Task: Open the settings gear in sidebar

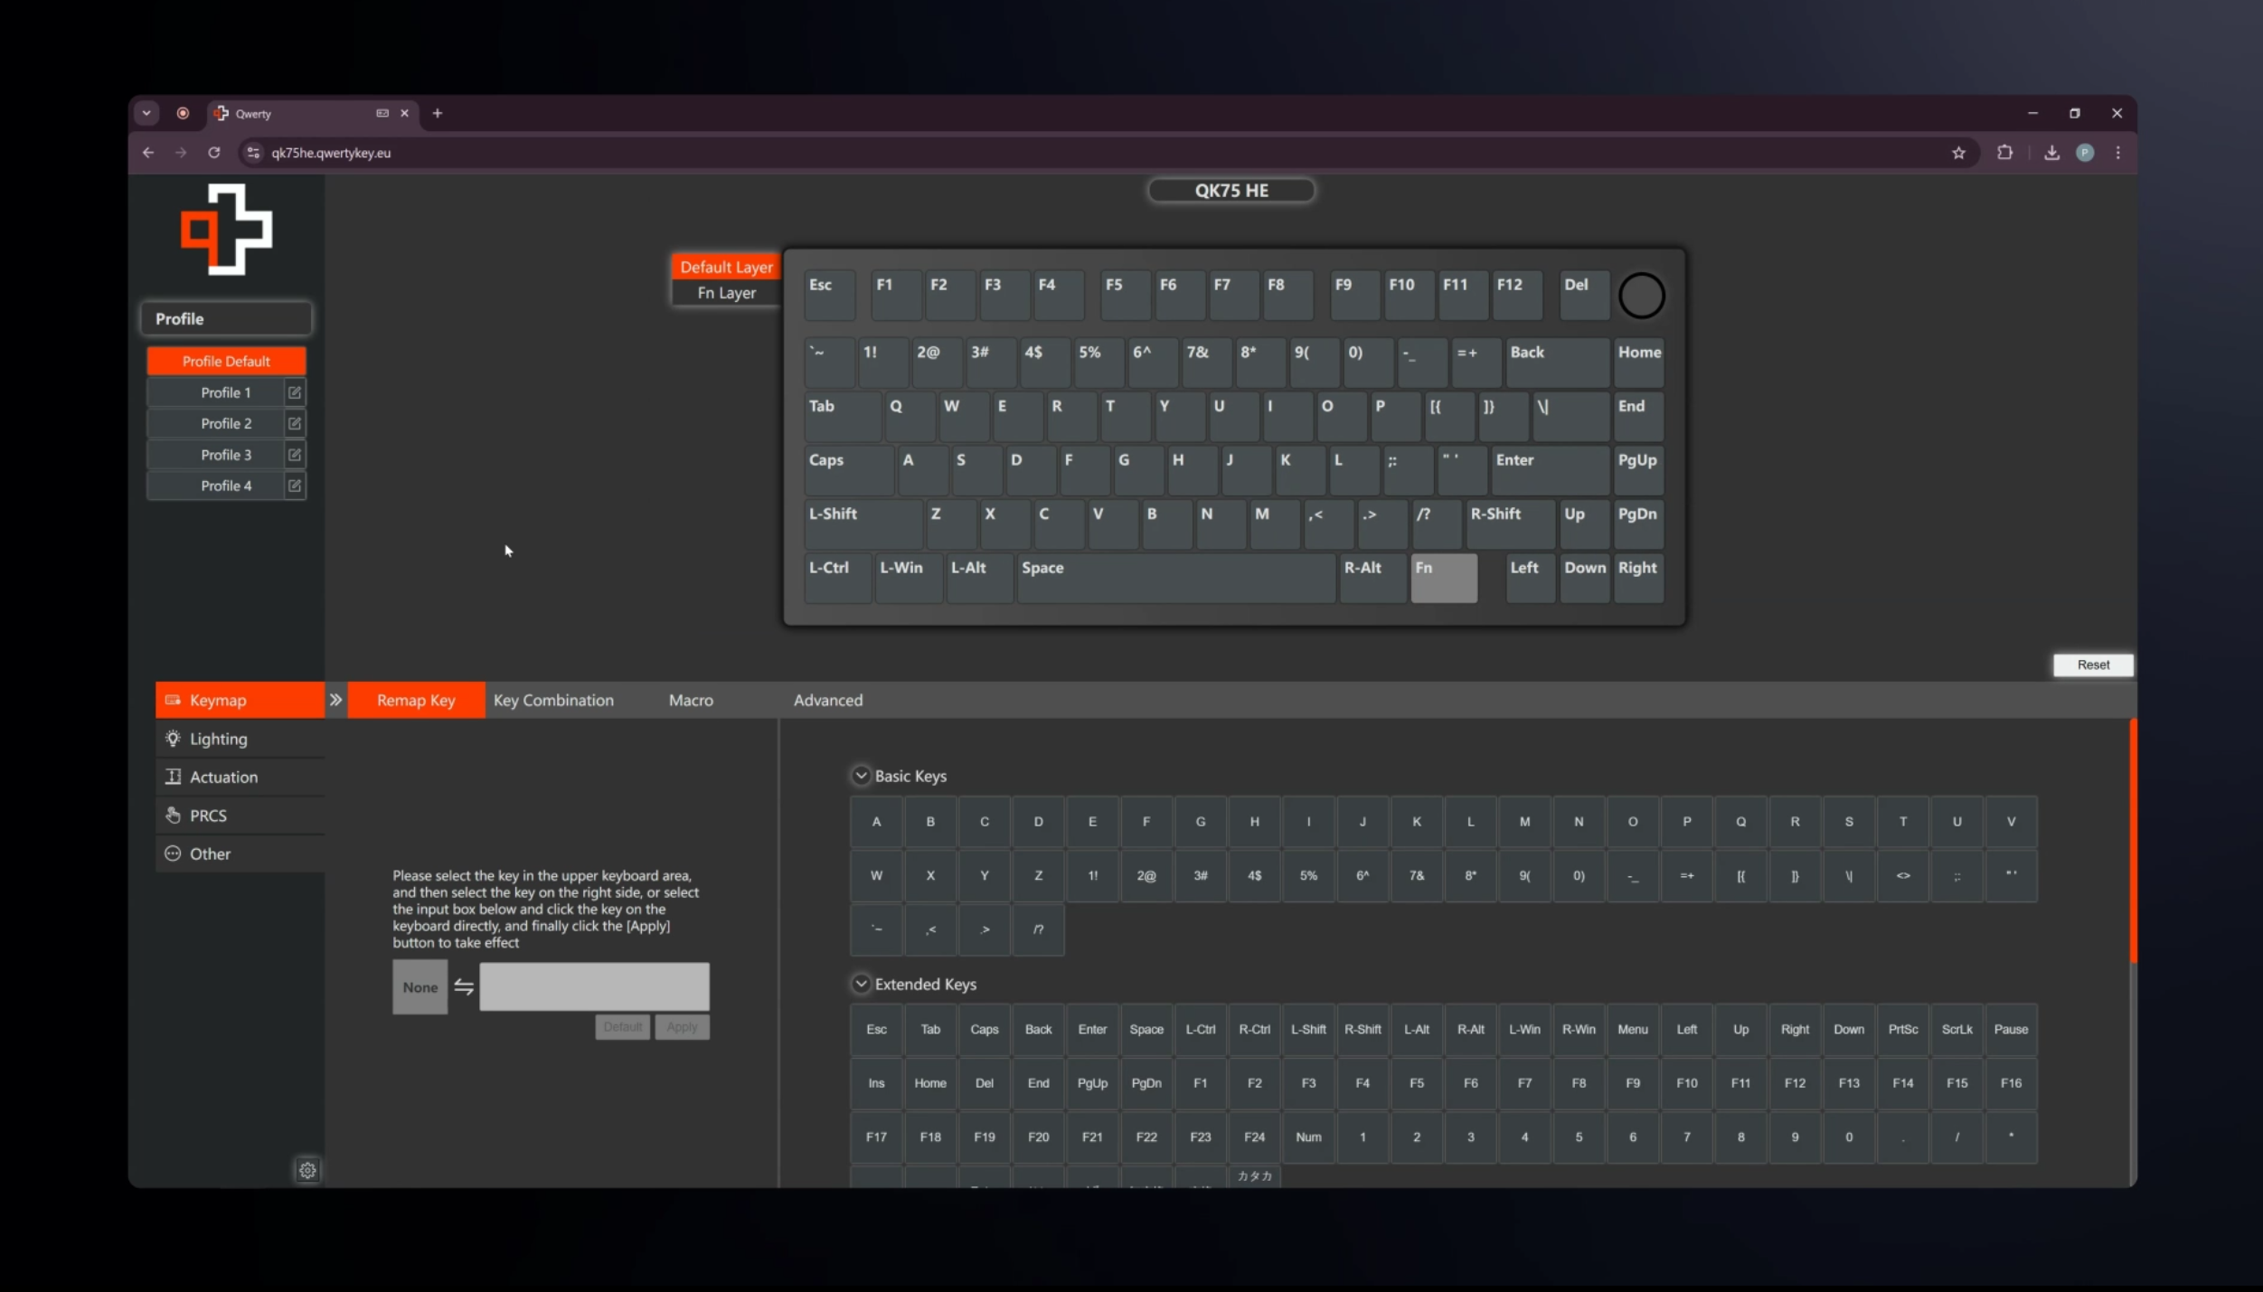Action: [307, 1170]
